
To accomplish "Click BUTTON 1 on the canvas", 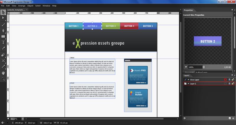I will (74, 26).
